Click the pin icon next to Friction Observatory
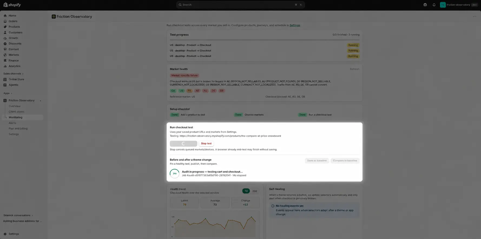 [40, 101]
